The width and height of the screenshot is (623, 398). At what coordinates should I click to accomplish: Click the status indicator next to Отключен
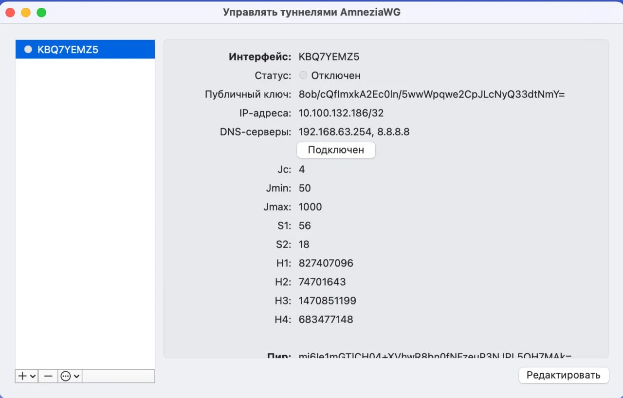tap(303, 76)
